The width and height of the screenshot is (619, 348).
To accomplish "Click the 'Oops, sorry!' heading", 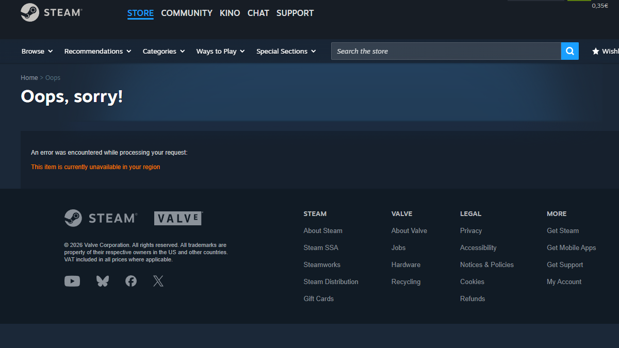I will [72, 96].
